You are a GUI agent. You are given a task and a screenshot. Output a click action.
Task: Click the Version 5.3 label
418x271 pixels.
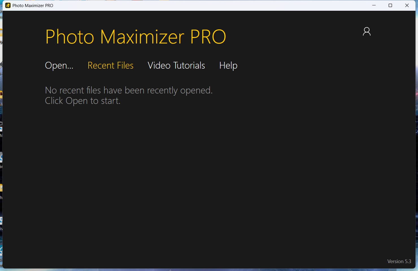click(399, 261)
